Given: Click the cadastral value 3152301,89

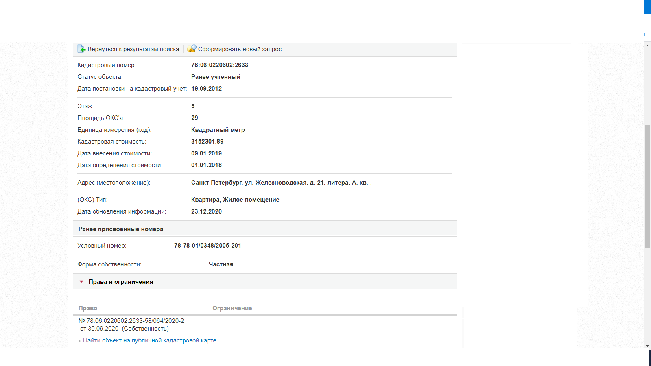Looking at the screenshot, I should 207,142.
